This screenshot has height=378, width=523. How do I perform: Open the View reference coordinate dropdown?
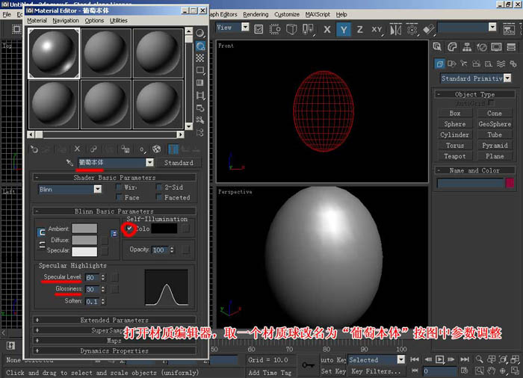[x=245, y=27]
